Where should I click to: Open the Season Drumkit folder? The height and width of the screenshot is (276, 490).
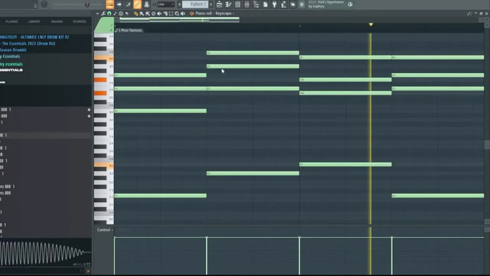[x=13, y=50]
